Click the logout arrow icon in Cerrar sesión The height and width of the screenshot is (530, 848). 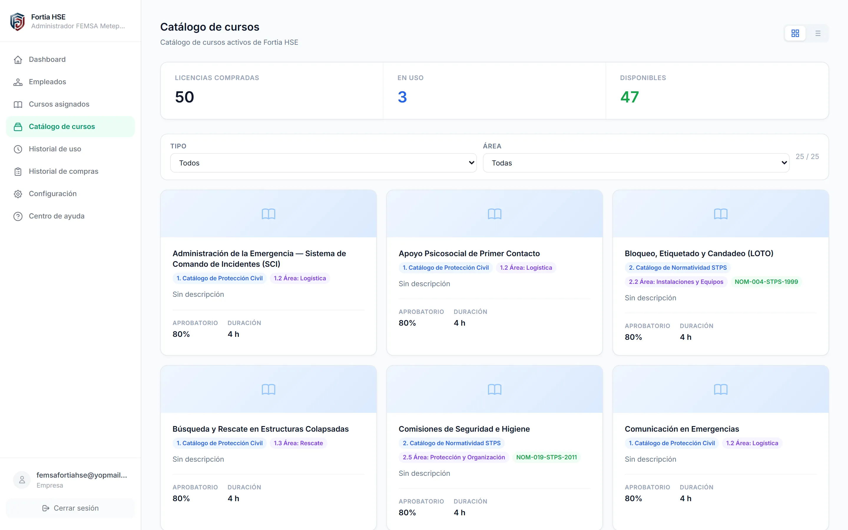click(46, 508)
